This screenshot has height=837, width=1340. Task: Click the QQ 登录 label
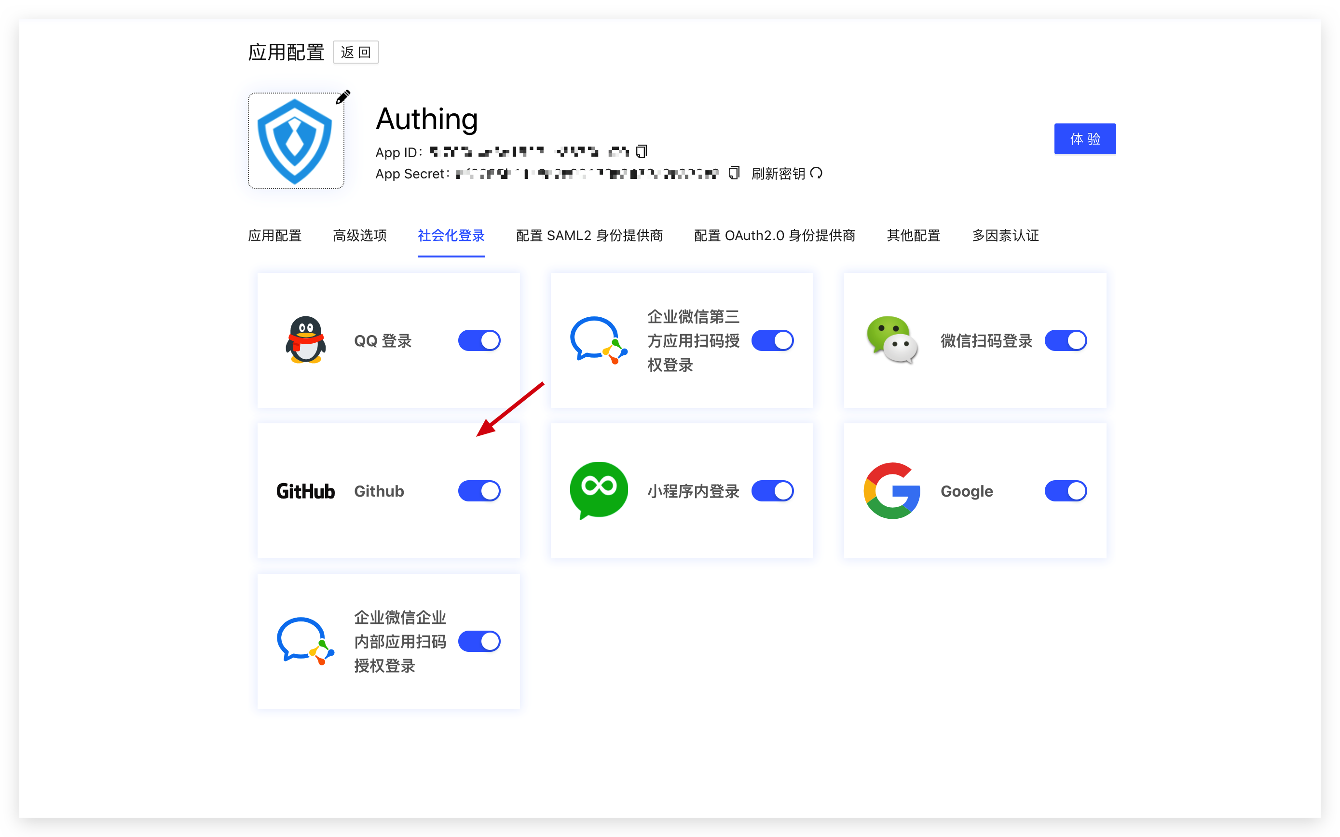[383, 341]
